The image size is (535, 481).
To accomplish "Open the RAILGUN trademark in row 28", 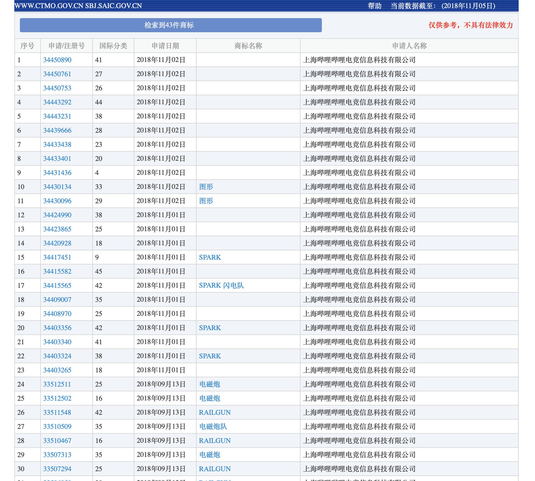I will point(215,440).
